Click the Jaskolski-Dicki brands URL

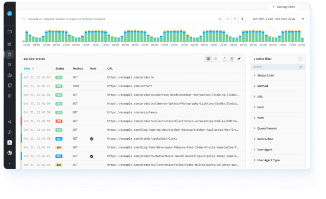(x=142, y=139)
